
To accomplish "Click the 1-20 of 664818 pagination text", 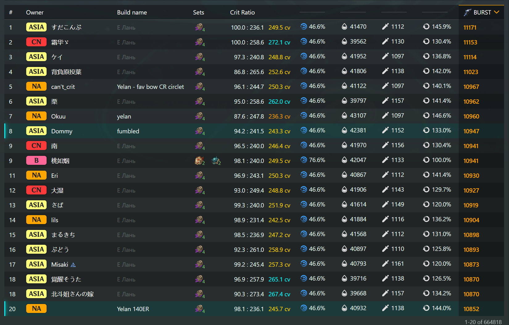I will click(483, 322).
